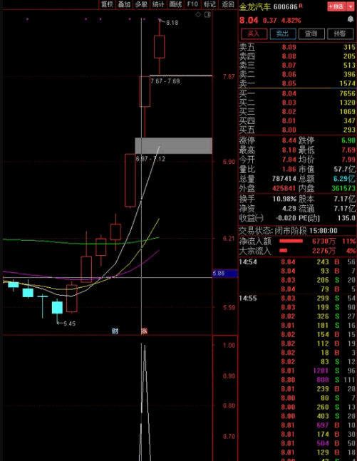357x461 pixels.
Task: Click the 查询 query button
Action: click(311, 33)
